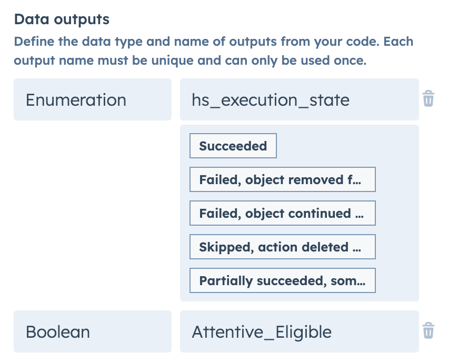
Task: Change the data type of the second output
Action: pos(93,331)
